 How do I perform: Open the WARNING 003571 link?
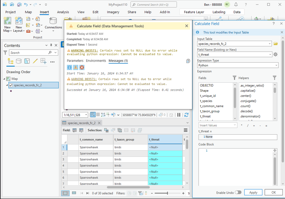click(x=84, y=50)
